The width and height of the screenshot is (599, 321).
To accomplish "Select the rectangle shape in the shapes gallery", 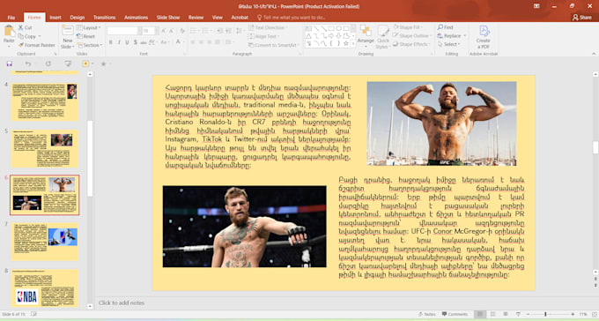I will (x=331, y=28).
